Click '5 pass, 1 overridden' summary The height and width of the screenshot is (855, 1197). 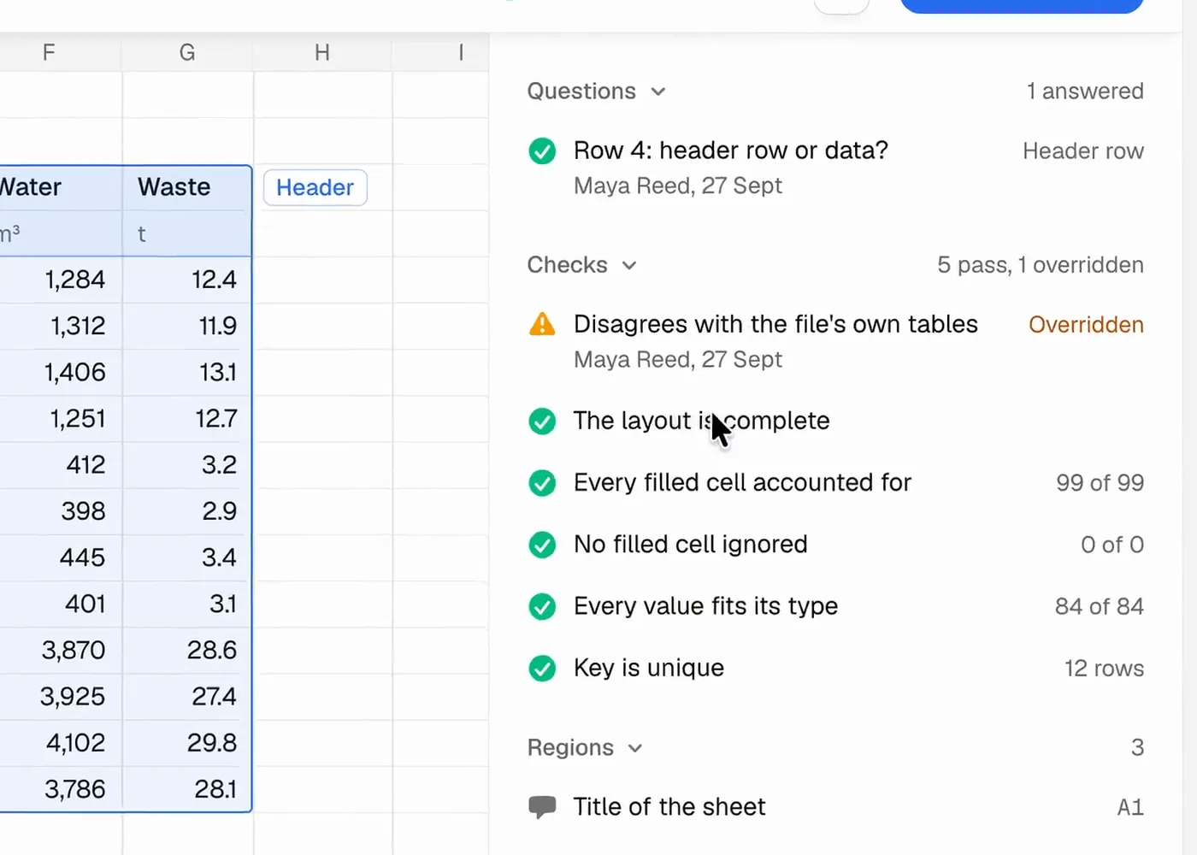[x=1040, y=265]
